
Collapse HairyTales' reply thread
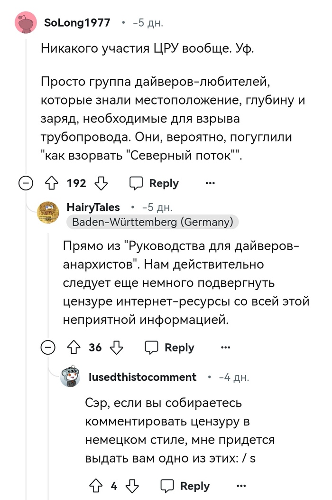point(48,348)
